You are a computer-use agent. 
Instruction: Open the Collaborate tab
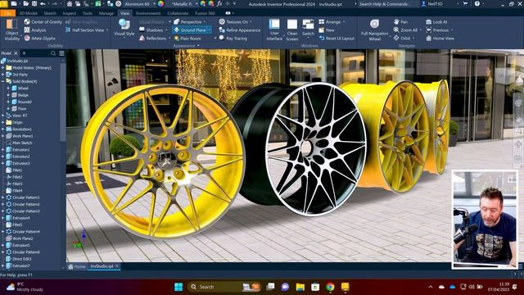pyautogui.click(x=178, y=13)
